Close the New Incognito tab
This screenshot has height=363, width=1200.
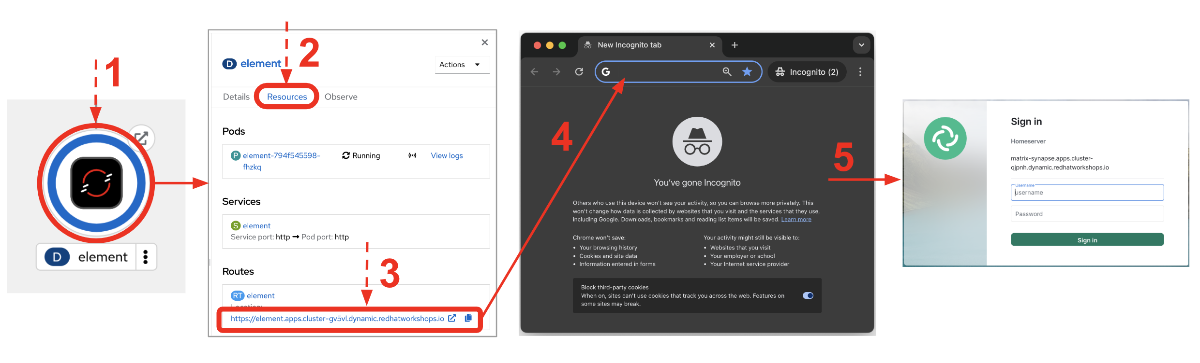(712, 45)
